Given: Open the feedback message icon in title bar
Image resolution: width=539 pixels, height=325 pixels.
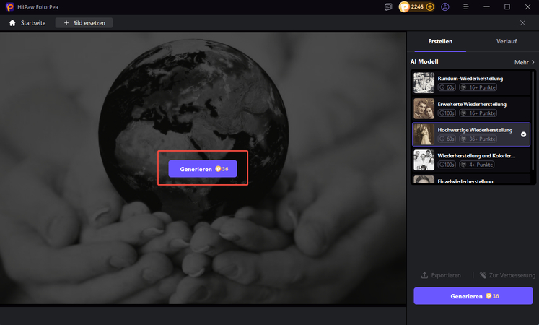Looking at the screenshot, I should [x=388, y=7].
